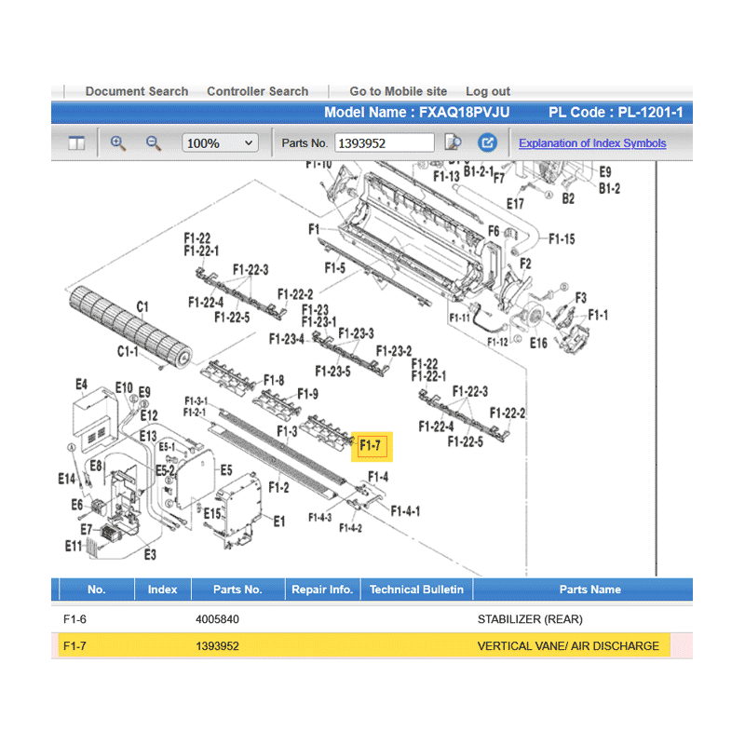This screenshot has width=745, height=745.
Task: Click Go to Mobile site link
Action: (x=398, y=91)
